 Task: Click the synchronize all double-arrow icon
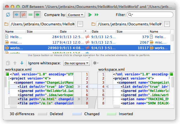[x=96, y=15]
